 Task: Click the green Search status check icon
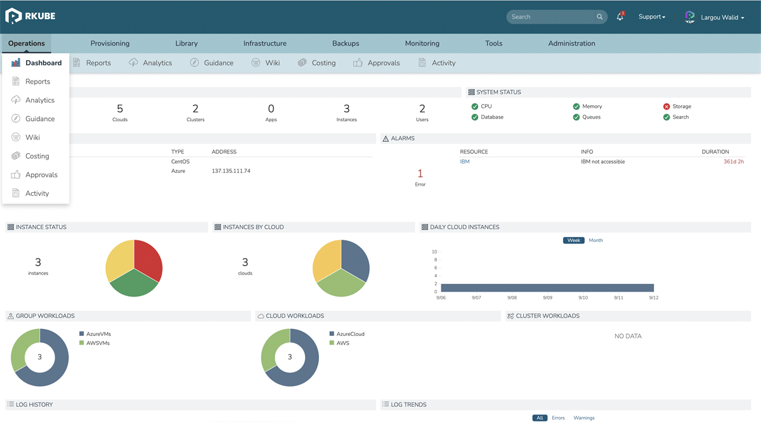point(667,117)
